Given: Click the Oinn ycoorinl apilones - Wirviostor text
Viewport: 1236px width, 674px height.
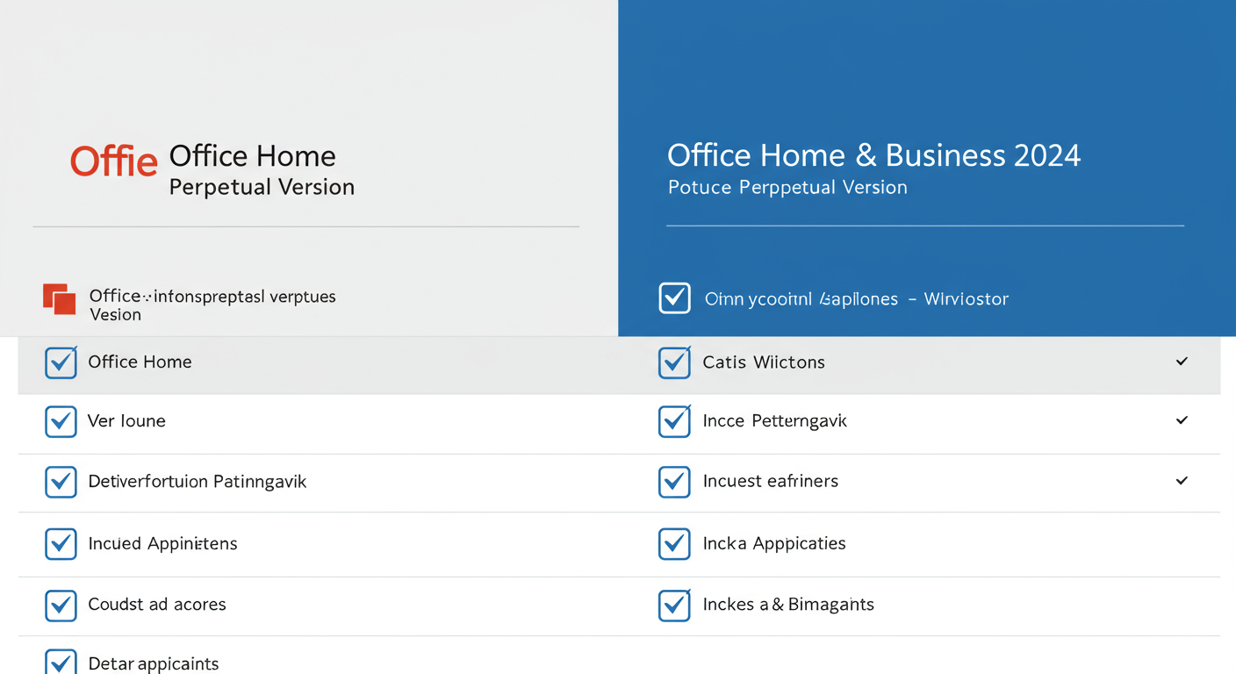Looking at the screenshot, I should pos(857,299).
